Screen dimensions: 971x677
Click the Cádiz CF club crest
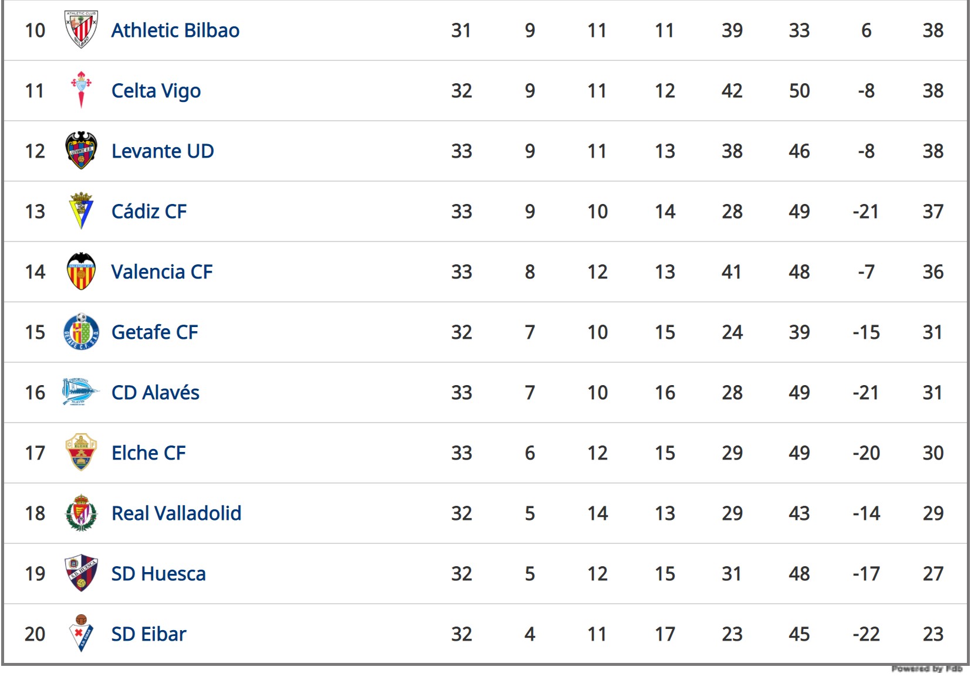81,210
